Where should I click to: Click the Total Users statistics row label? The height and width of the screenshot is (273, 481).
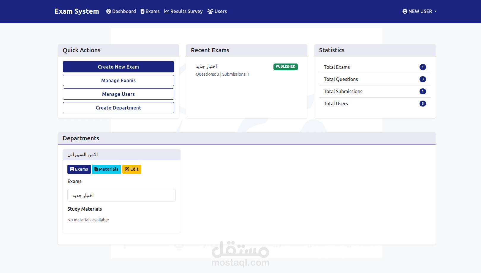point(336,104)
